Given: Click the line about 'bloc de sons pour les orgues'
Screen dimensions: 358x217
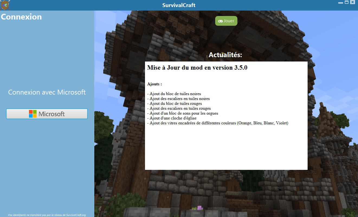Looking at the screenshot, I should [183, 113].
